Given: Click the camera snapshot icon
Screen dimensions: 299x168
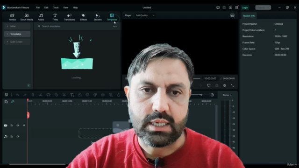Looking at the screenshot, I should point(217,85).
